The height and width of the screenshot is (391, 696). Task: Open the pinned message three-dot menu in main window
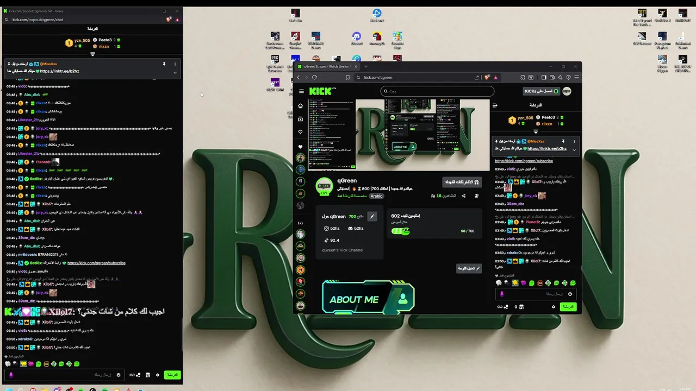pos(574,141)
